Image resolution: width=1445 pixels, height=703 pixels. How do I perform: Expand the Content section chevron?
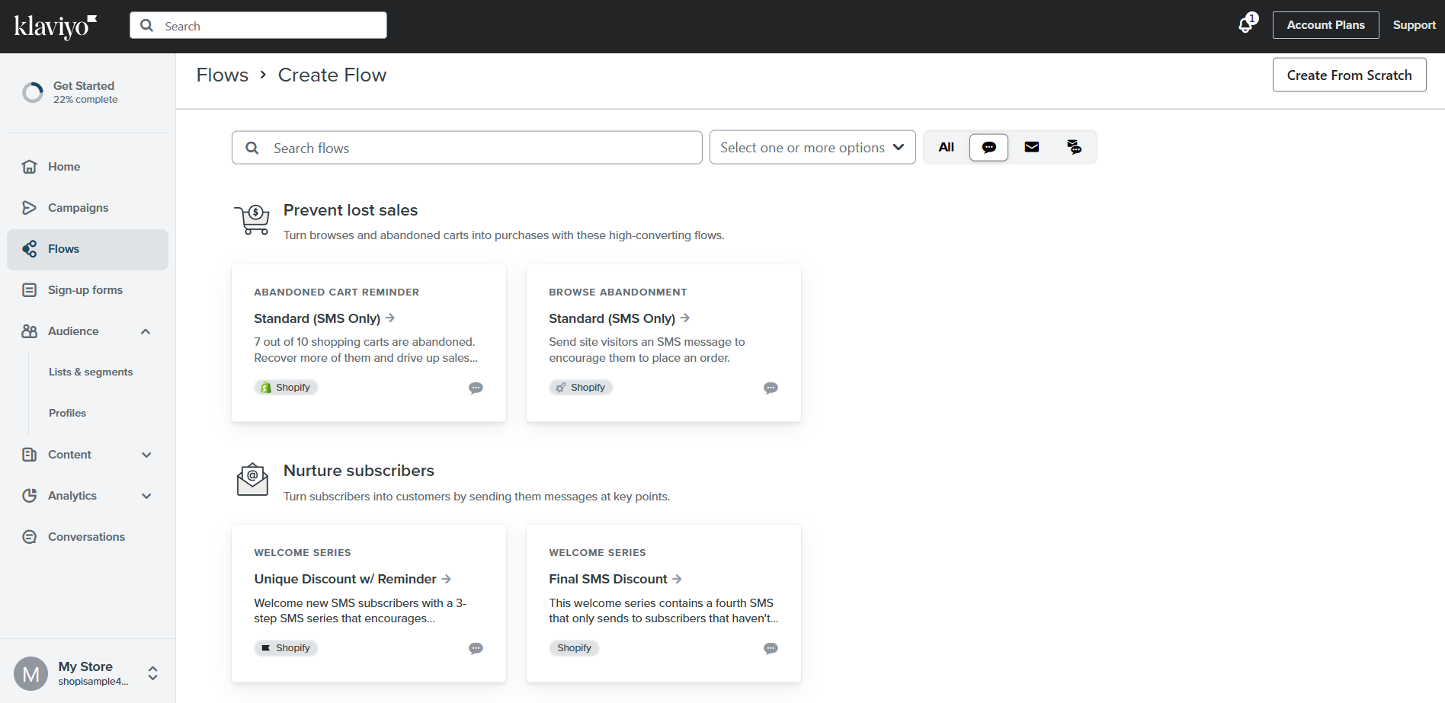[x=146, y=455]
